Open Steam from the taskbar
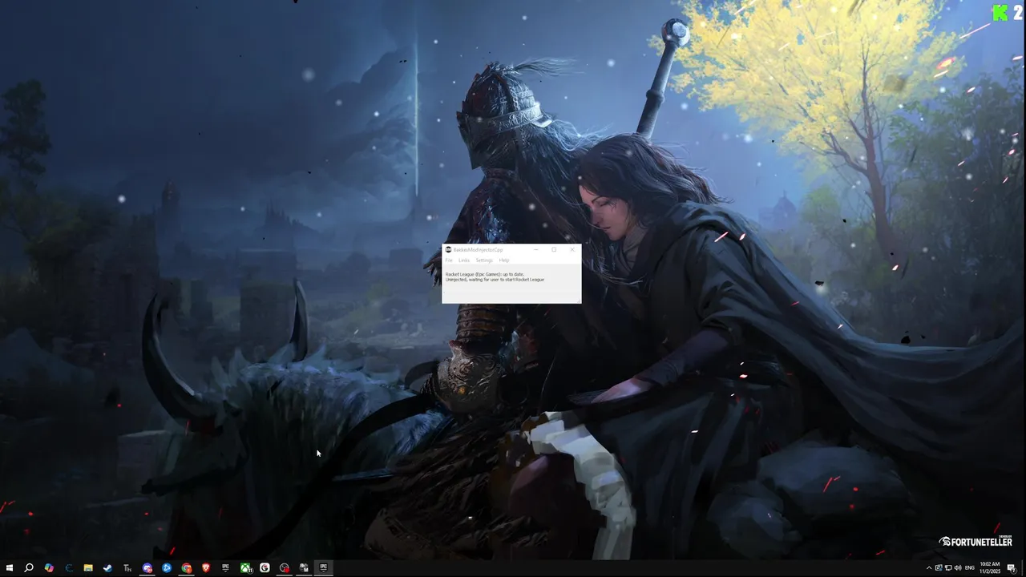The height and width of the screenshot is (577, 1026). (x=107, y=568)
